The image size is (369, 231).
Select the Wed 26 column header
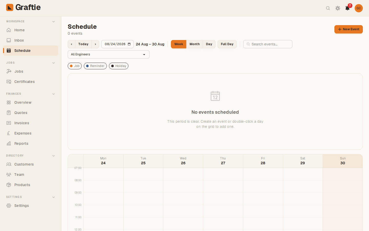point(183,161)
